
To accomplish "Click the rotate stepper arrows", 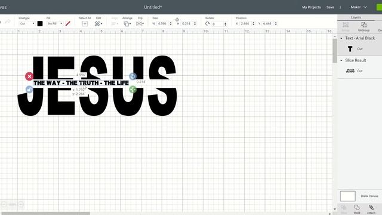I will pyautogui.click(x=226, y=24).
